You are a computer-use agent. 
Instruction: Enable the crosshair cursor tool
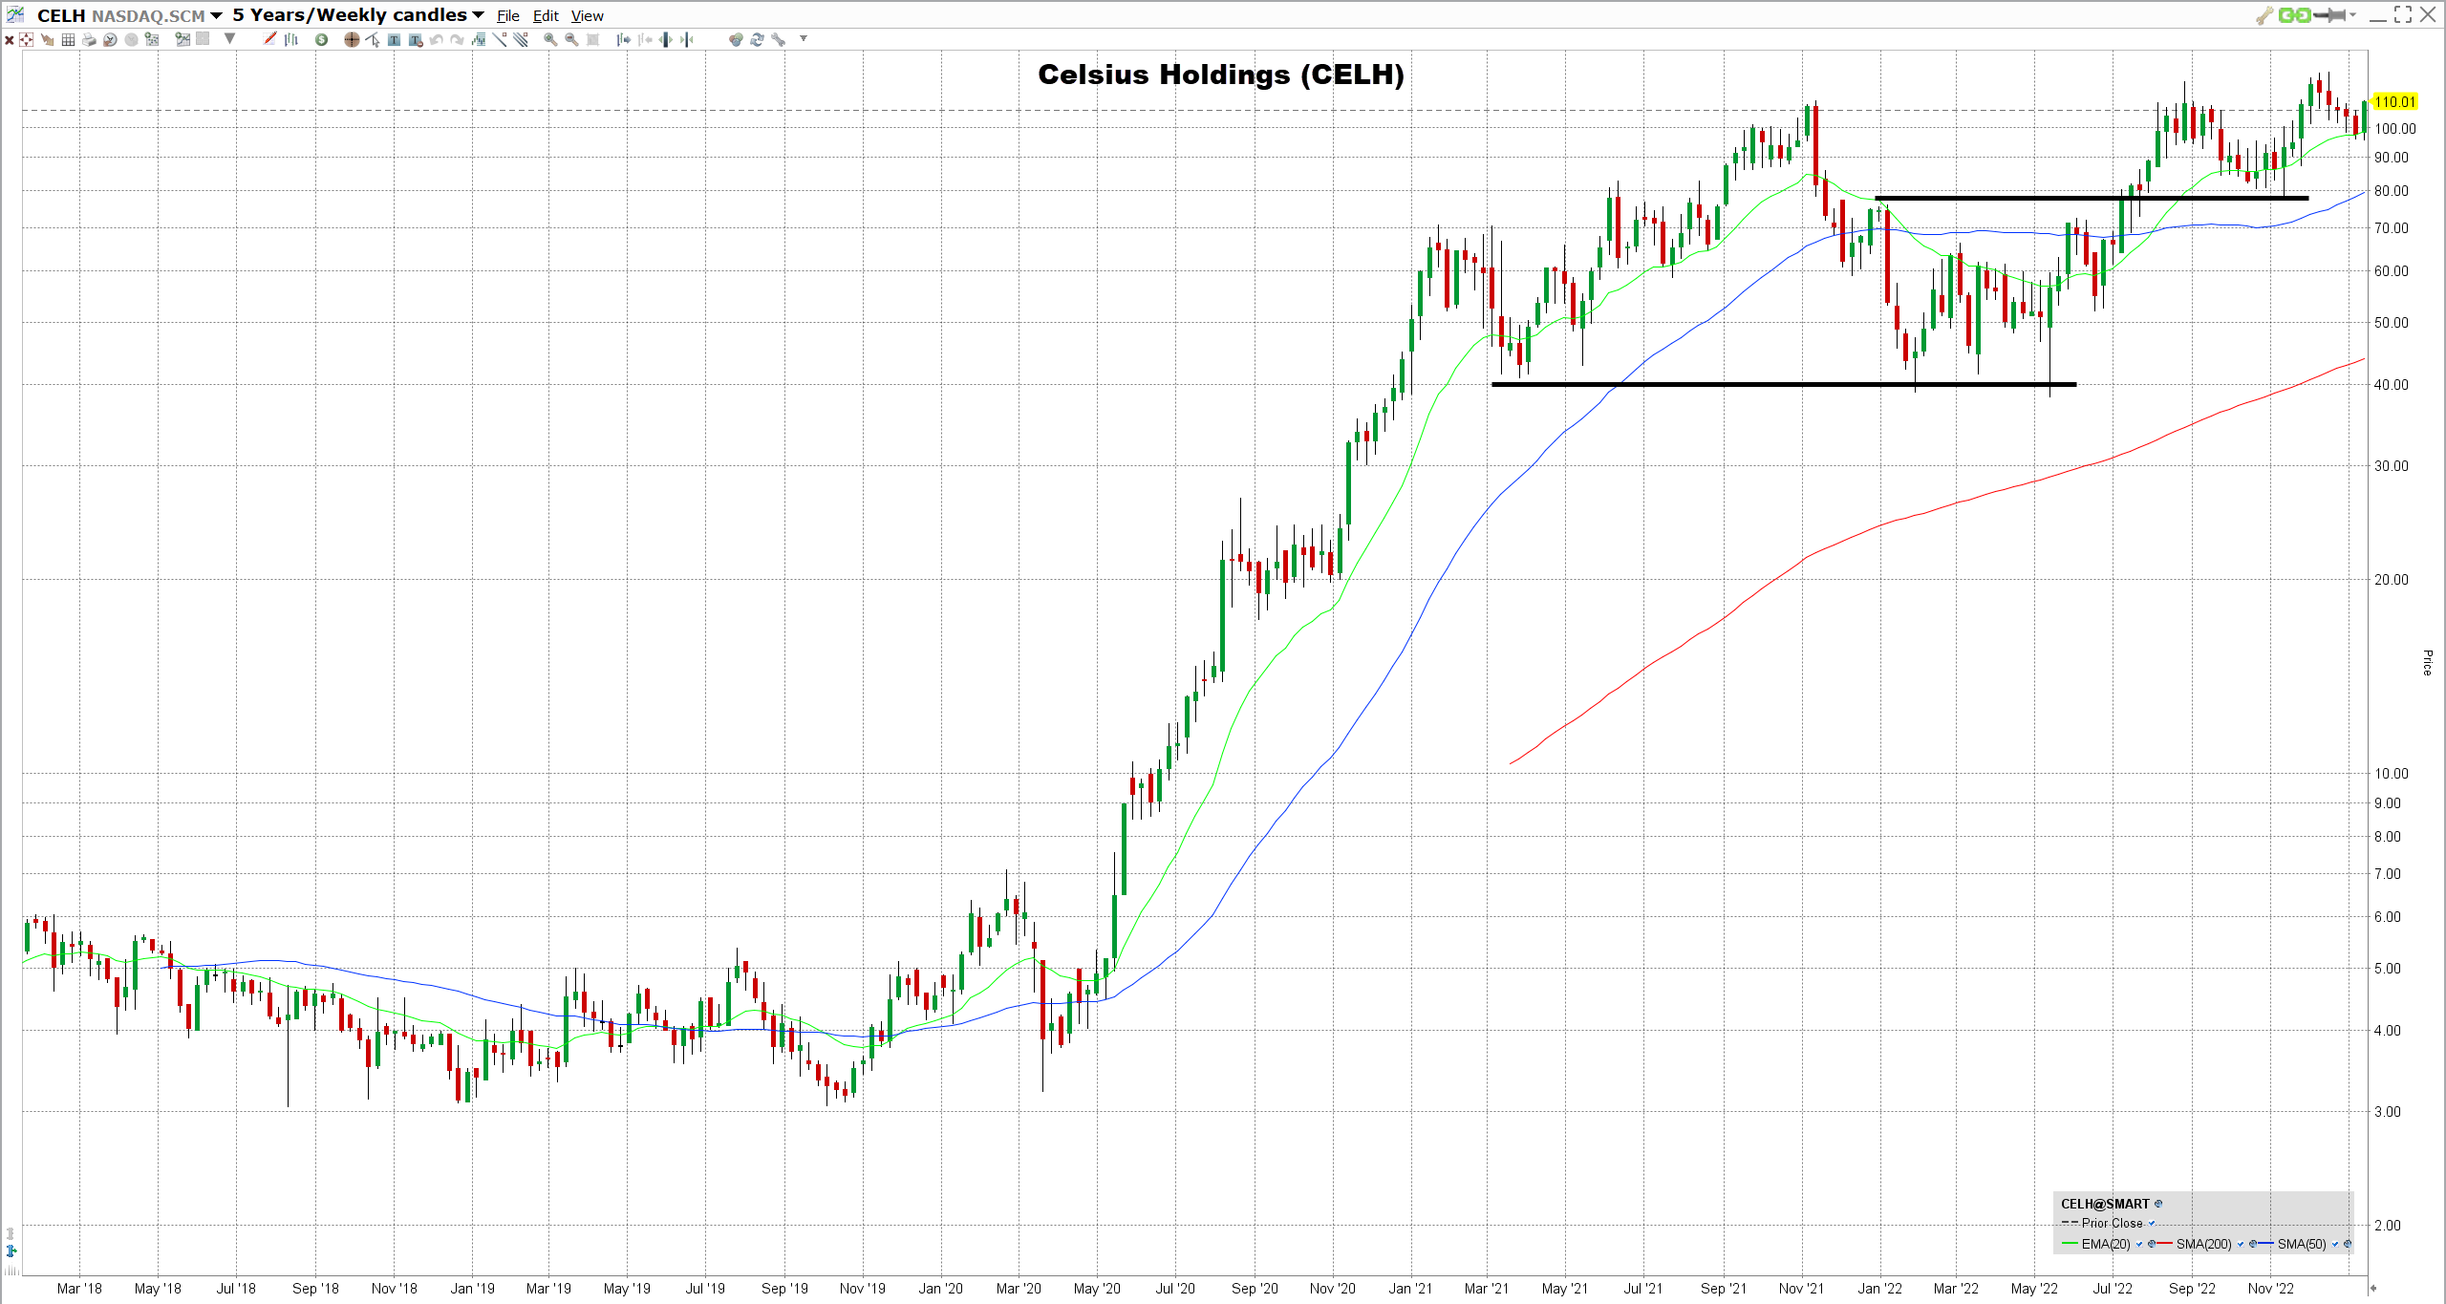tap(352, 39)
